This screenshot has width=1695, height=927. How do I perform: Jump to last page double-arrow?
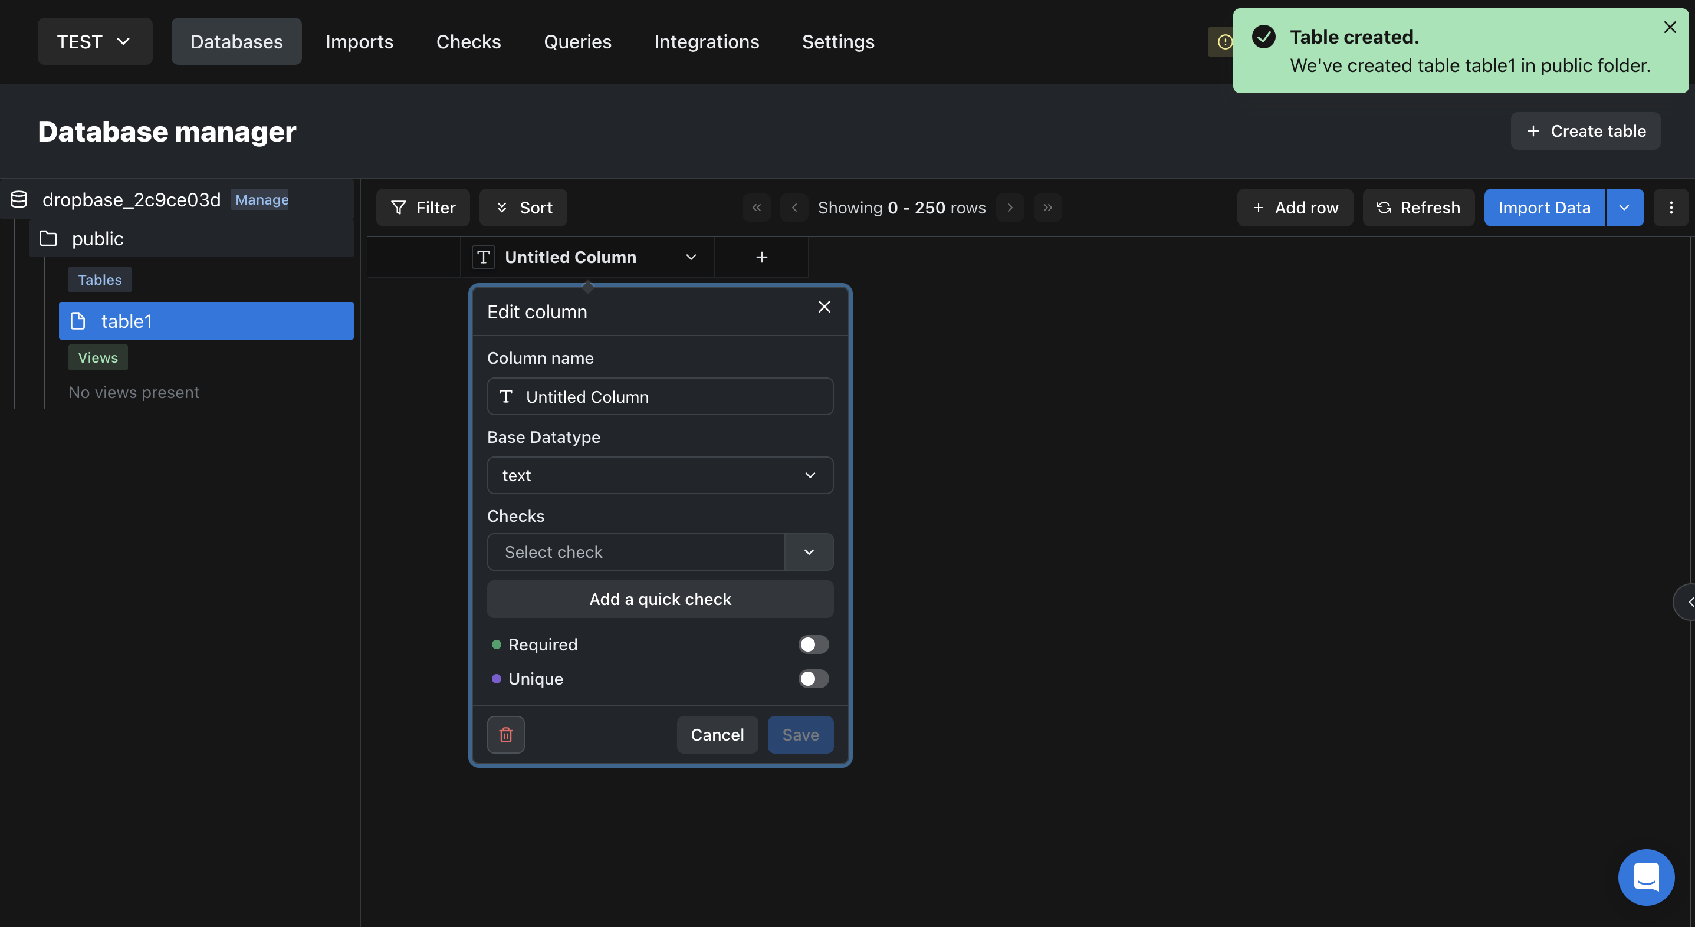(1047, 208)
